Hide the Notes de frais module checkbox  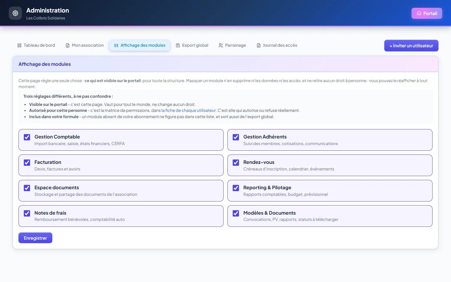27,213
